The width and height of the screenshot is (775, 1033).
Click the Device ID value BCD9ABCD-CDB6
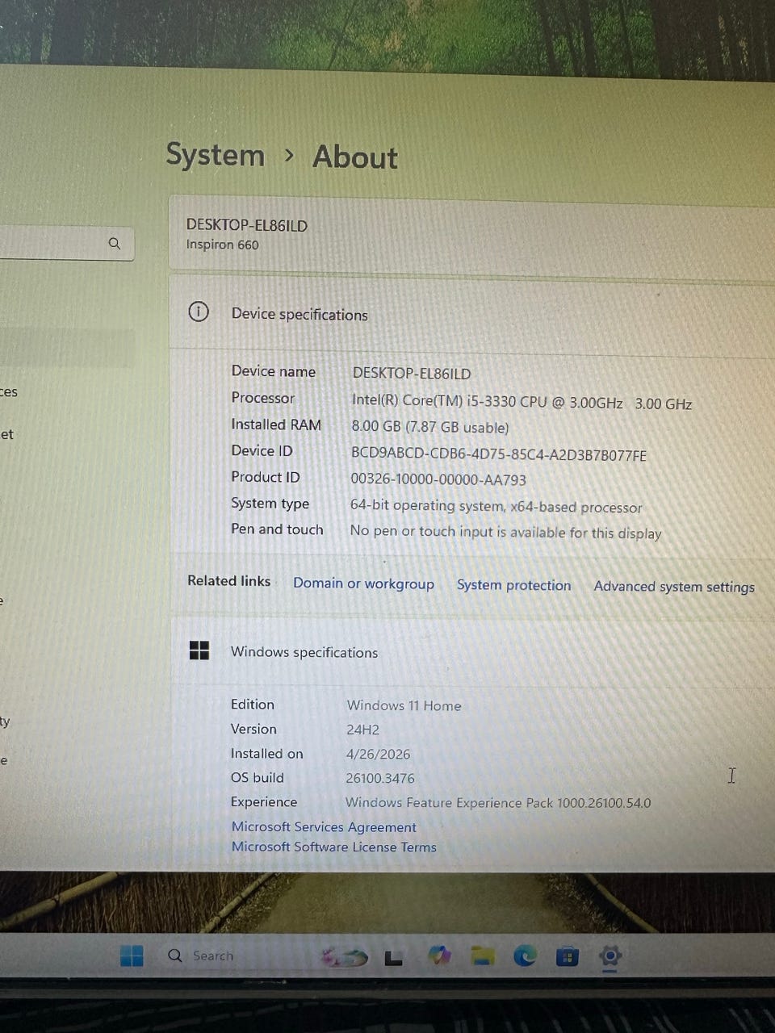tap(499, 454)
